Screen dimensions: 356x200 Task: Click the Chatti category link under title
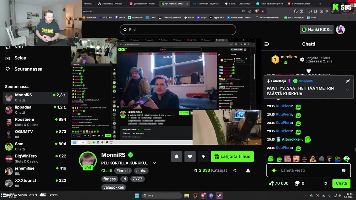click(107, 171)
